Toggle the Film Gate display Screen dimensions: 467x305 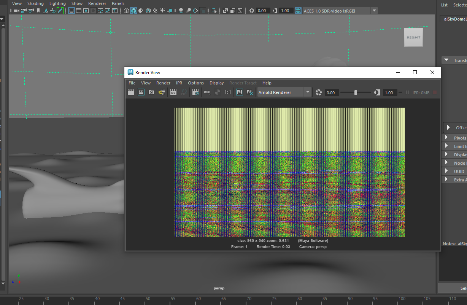click(x=79, y=11)
